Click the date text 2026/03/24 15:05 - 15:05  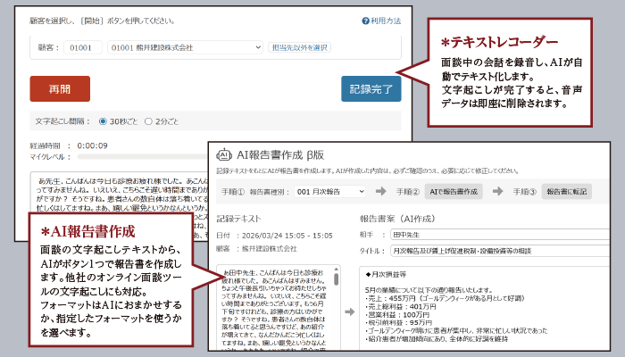click(x=287, y=236)
